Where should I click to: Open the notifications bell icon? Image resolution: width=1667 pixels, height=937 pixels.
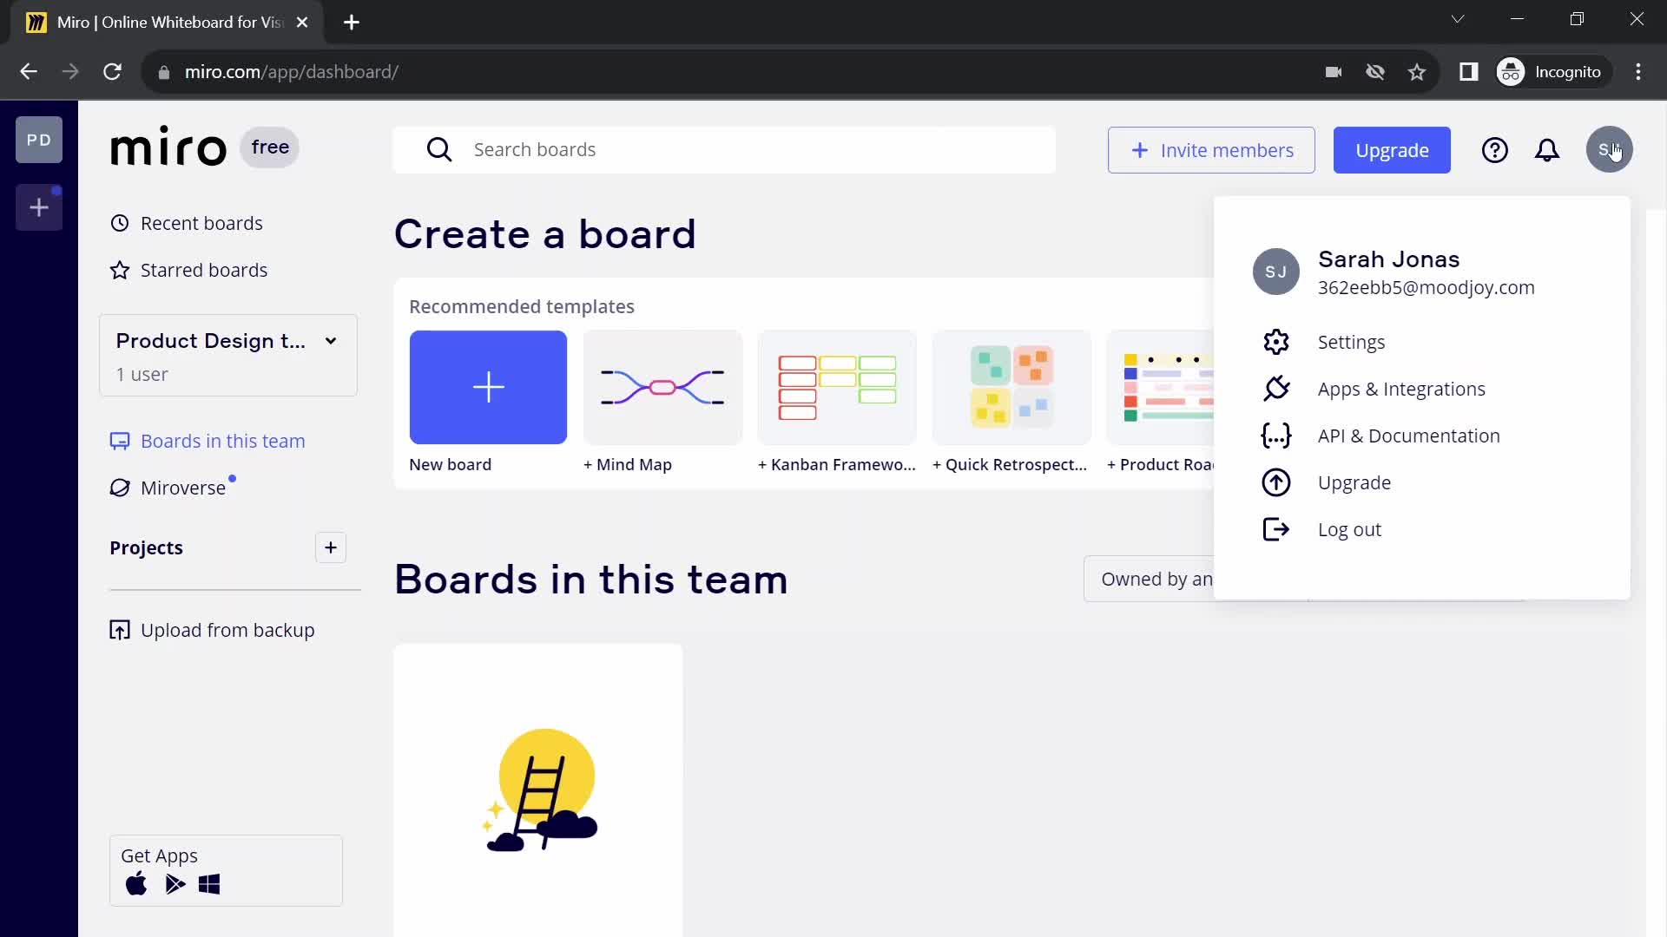click(x=1548, y=150)
